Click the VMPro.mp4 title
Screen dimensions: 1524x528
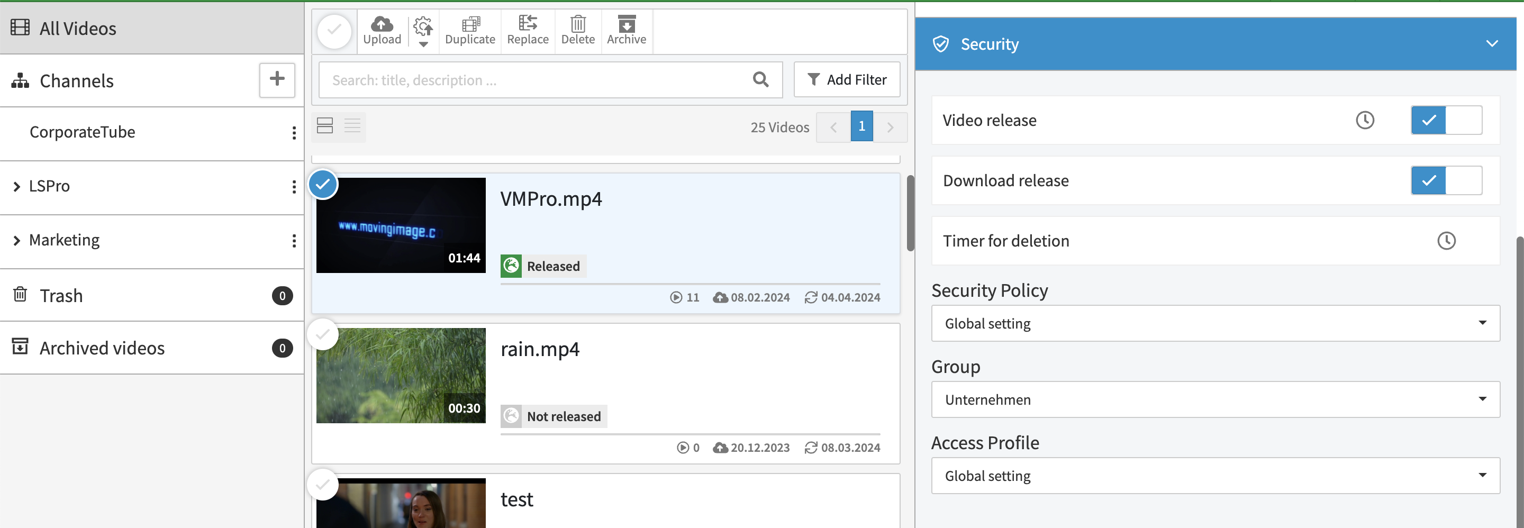[x=551, y=199]
